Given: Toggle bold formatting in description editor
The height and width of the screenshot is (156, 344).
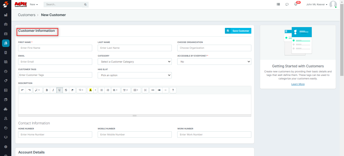Looking at the screenshot, I should tap(47, 90).
